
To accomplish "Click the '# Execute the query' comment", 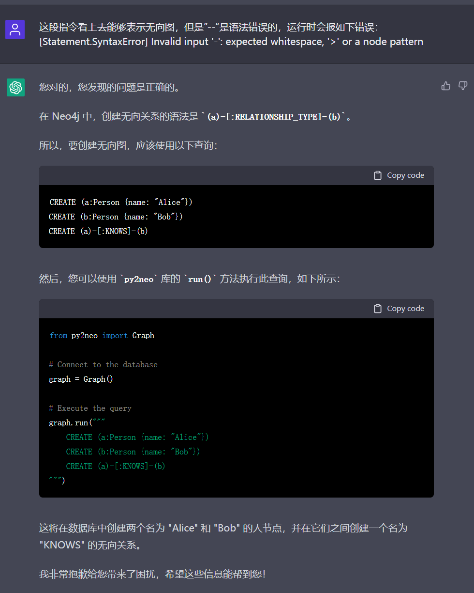I will pyautogui.click(x=90, y=408).
